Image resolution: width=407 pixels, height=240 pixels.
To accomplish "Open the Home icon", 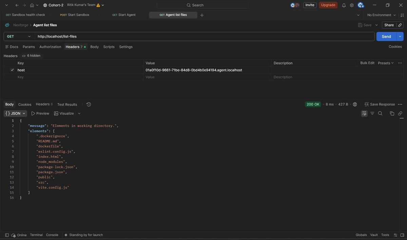I will click(32, 5).
